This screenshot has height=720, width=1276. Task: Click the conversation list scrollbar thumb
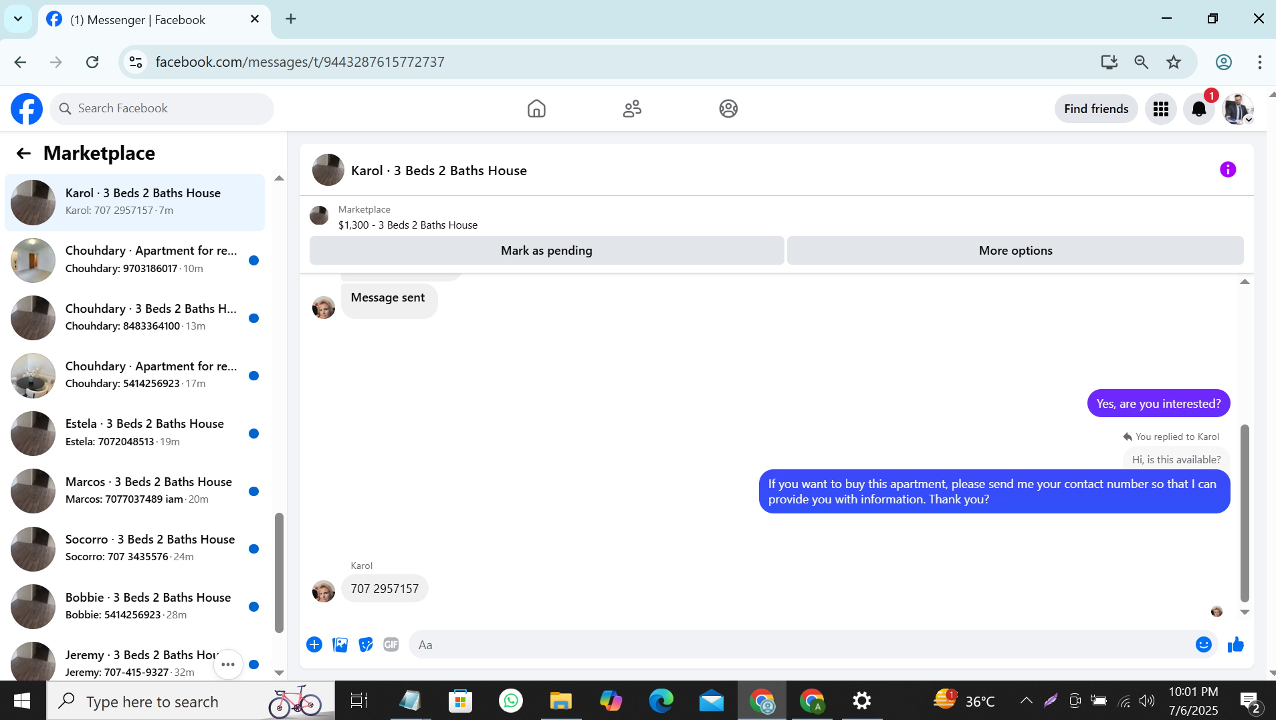pos(279,572)
